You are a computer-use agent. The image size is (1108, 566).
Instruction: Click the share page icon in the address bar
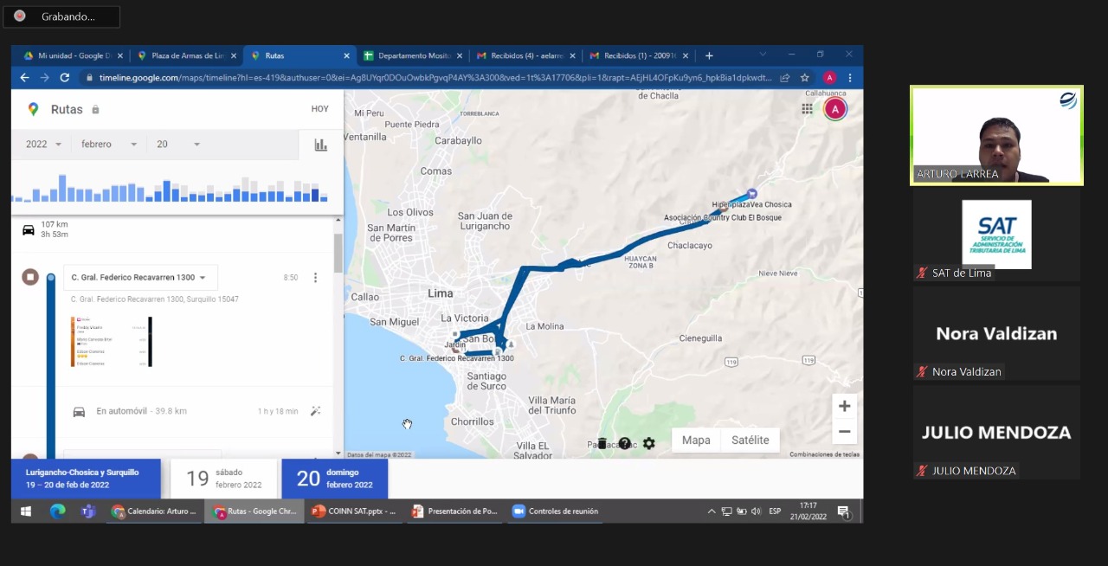784,78
